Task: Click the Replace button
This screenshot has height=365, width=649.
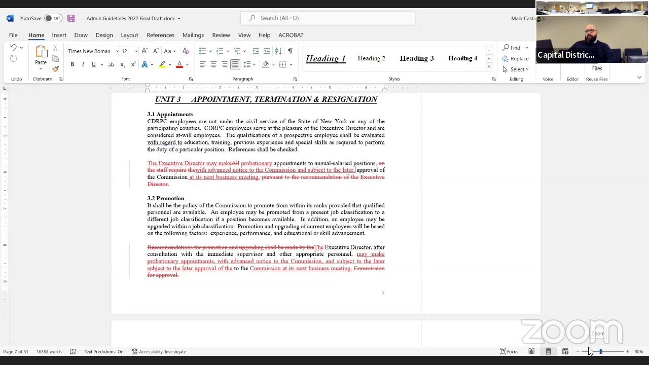Action: (x=516, y=58)
